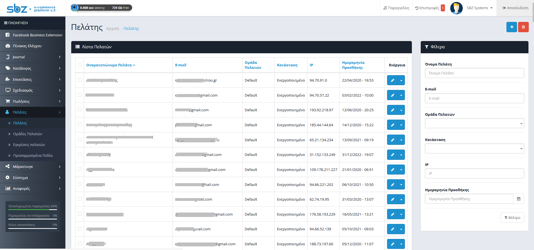This screenshot has height=250, width=534.
Task: Expand the Κατάλογος sidebar menu
Action: tap(33, 68)
